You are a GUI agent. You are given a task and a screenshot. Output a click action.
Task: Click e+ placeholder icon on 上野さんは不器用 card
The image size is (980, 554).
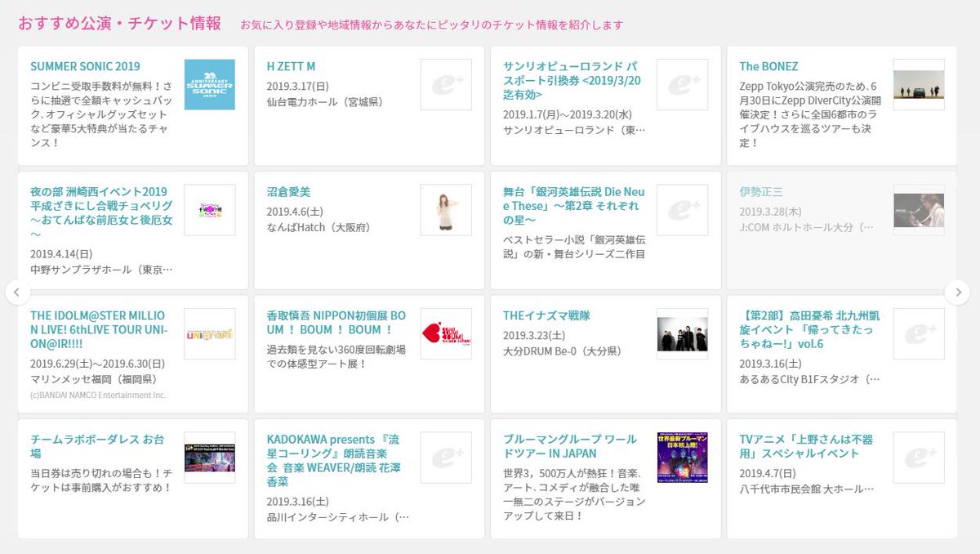pos(919,458)
